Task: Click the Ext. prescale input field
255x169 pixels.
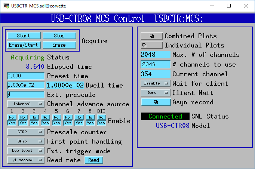Action: coord(26,95)
